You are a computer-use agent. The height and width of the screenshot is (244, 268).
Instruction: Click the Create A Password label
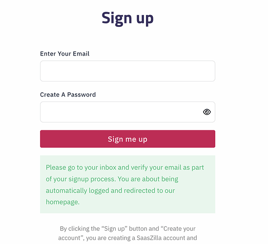68,95
